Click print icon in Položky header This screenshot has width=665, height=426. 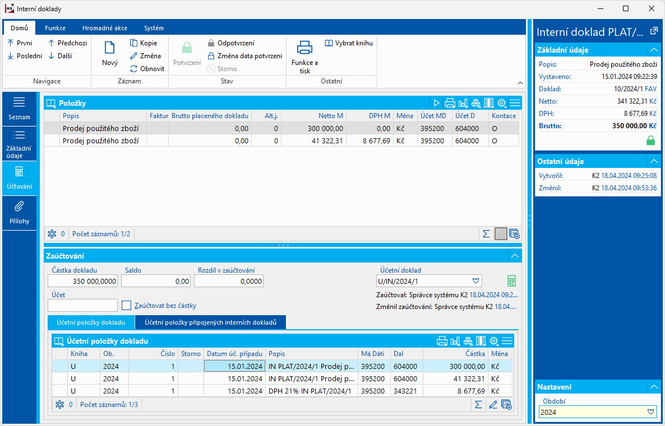[x=450, y=103]
